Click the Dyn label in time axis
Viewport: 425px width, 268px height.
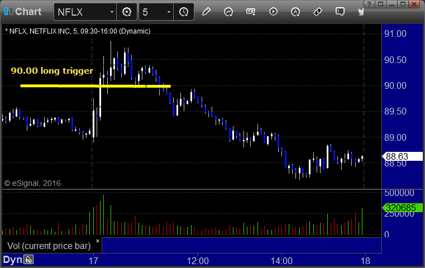(x=12, y=260)
